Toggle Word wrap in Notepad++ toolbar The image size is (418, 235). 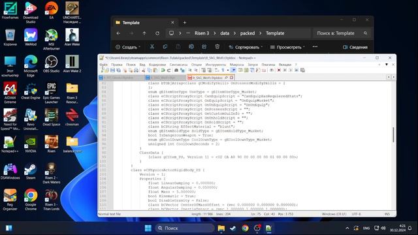coord(217,70)
